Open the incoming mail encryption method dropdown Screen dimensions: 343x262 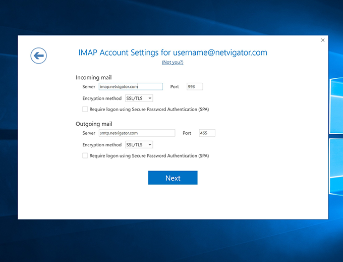(139, 98)
